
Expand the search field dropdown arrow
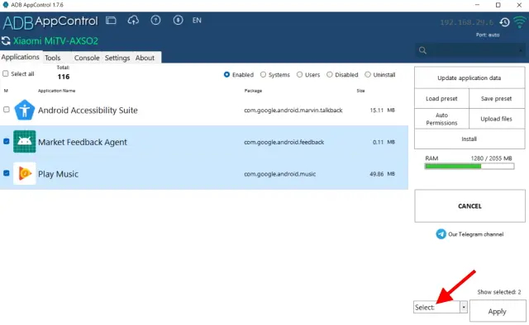(x=521, y=50)
